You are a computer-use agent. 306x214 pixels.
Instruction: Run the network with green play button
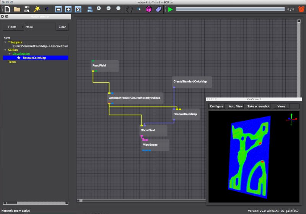pos(170,9)
